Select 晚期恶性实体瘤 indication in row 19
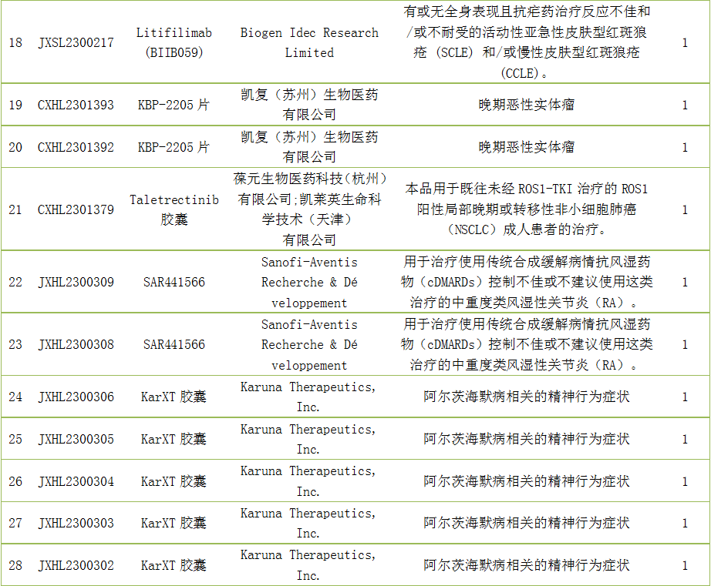The width and height of the screenshot is (711, 586). [527, 105]
